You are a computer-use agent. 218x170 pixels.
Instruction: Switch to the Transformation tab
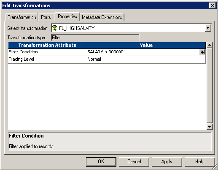22,17
